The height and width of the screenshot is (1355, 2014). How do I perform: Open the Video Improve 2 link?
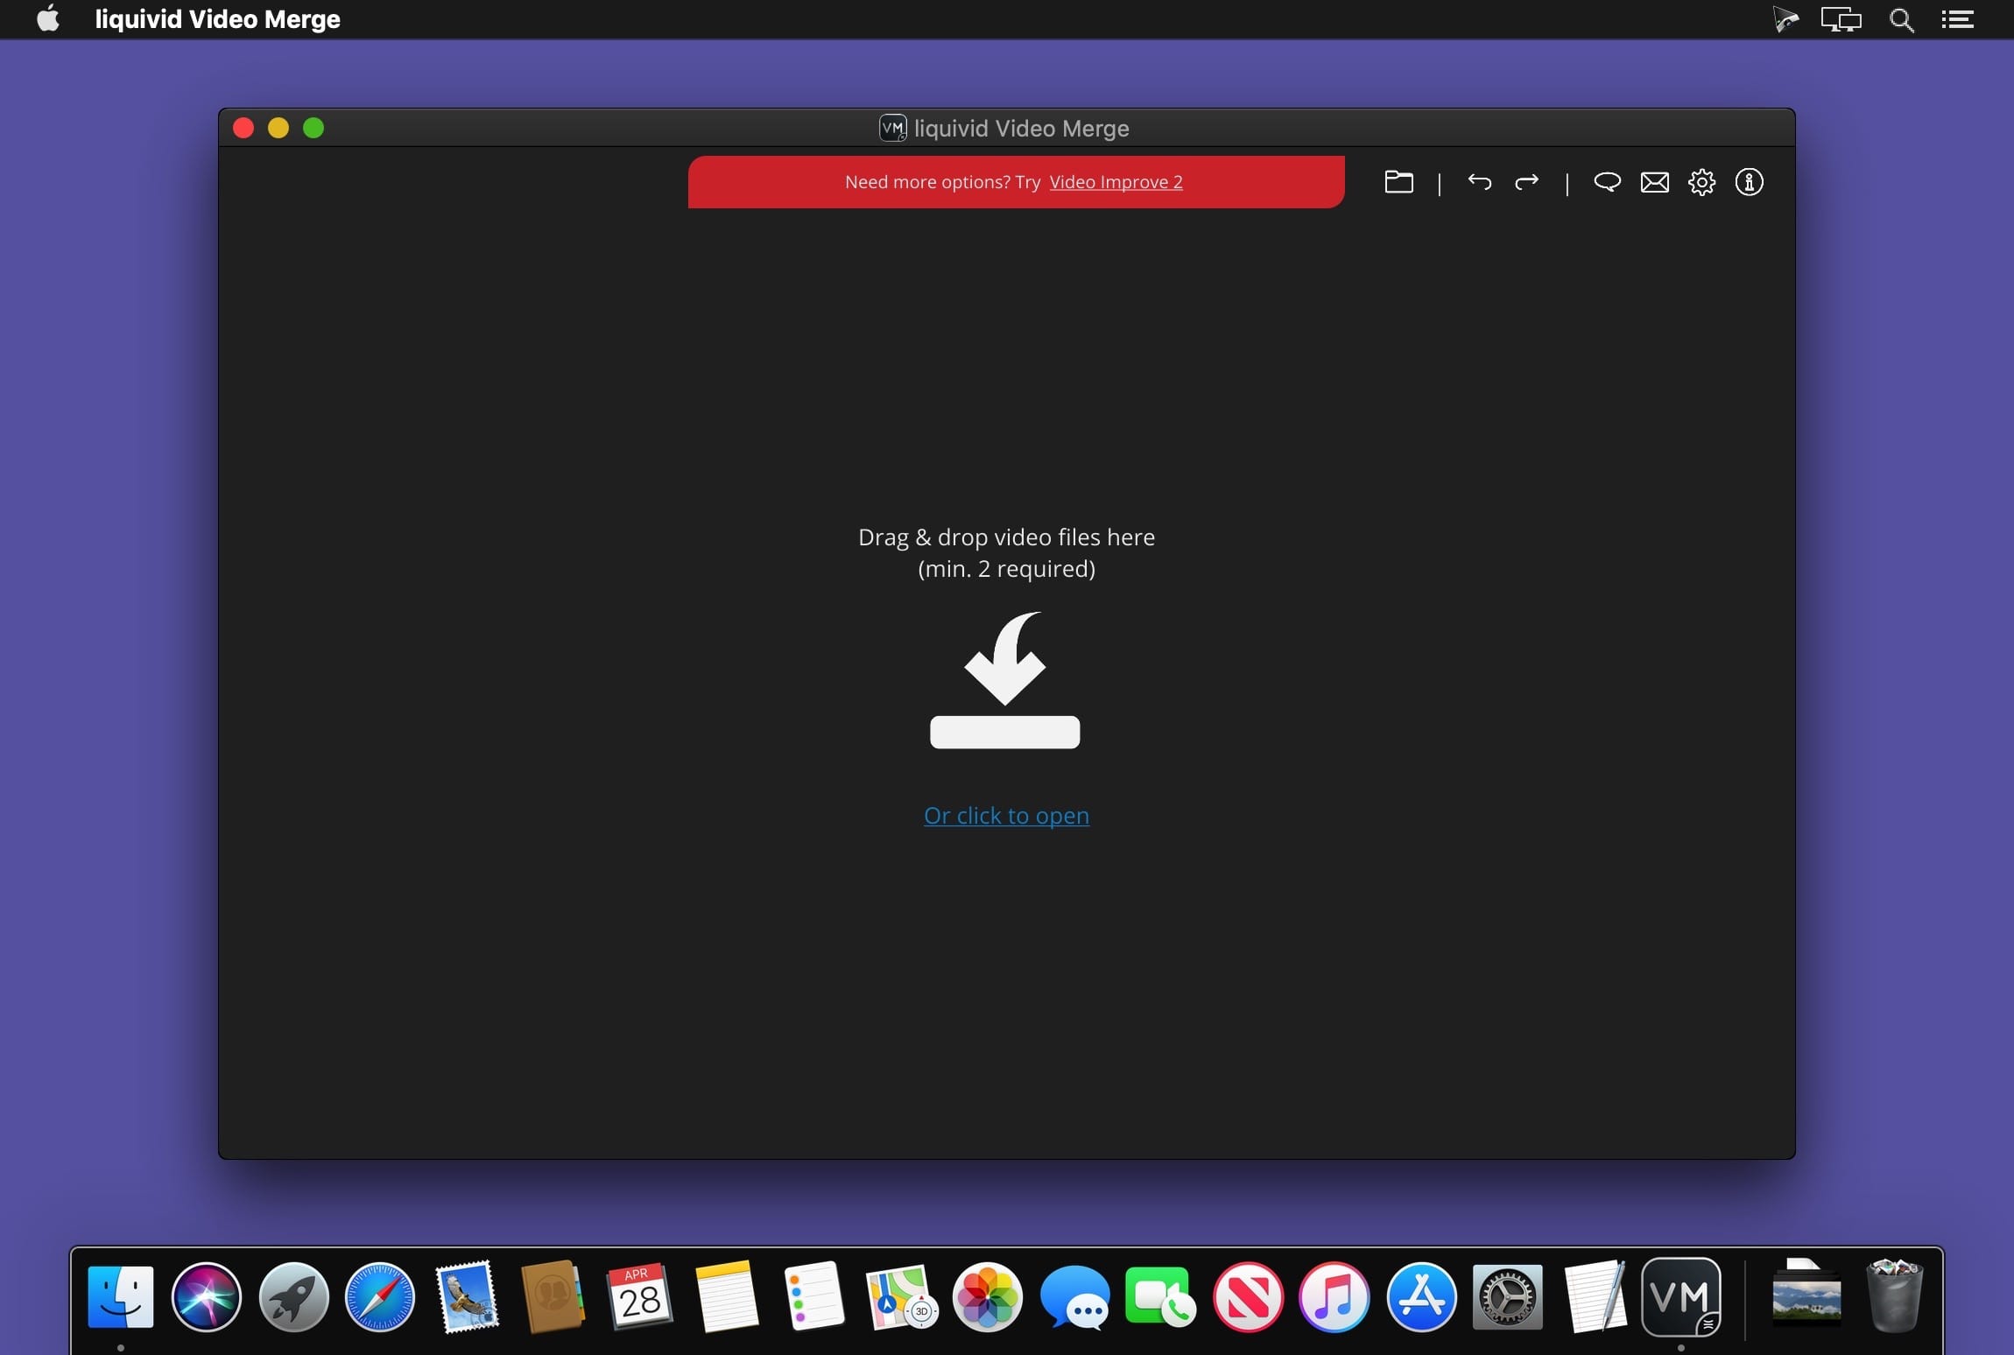(x=1116, y=182)
